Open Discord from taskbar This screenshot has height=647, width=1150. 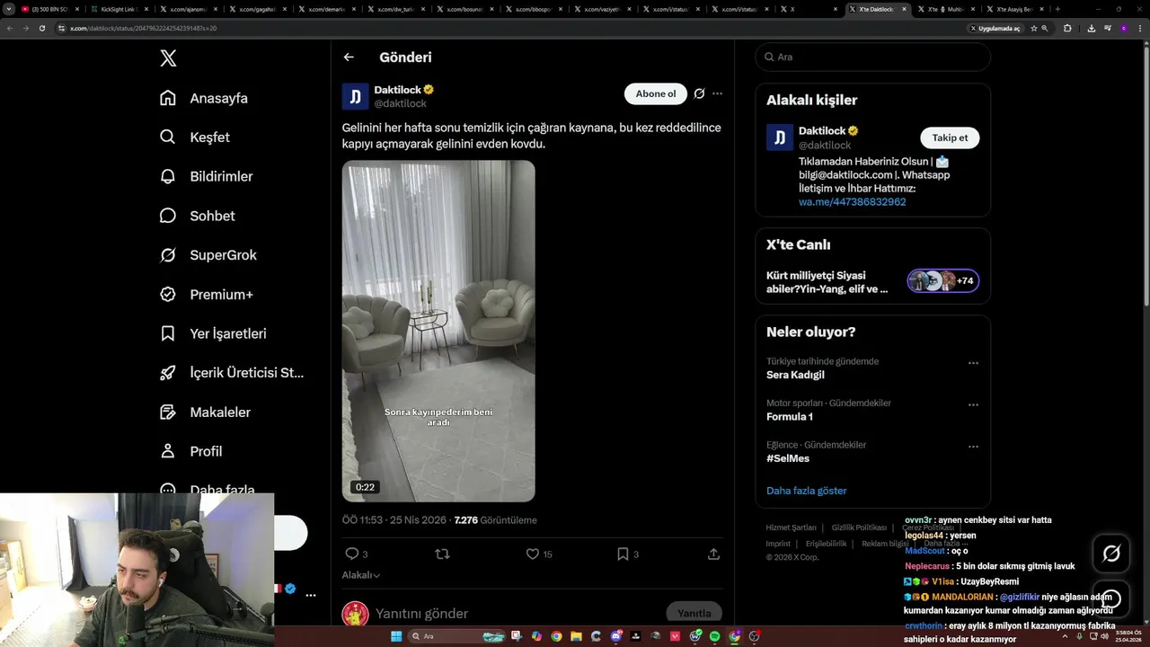pos(615,636)
